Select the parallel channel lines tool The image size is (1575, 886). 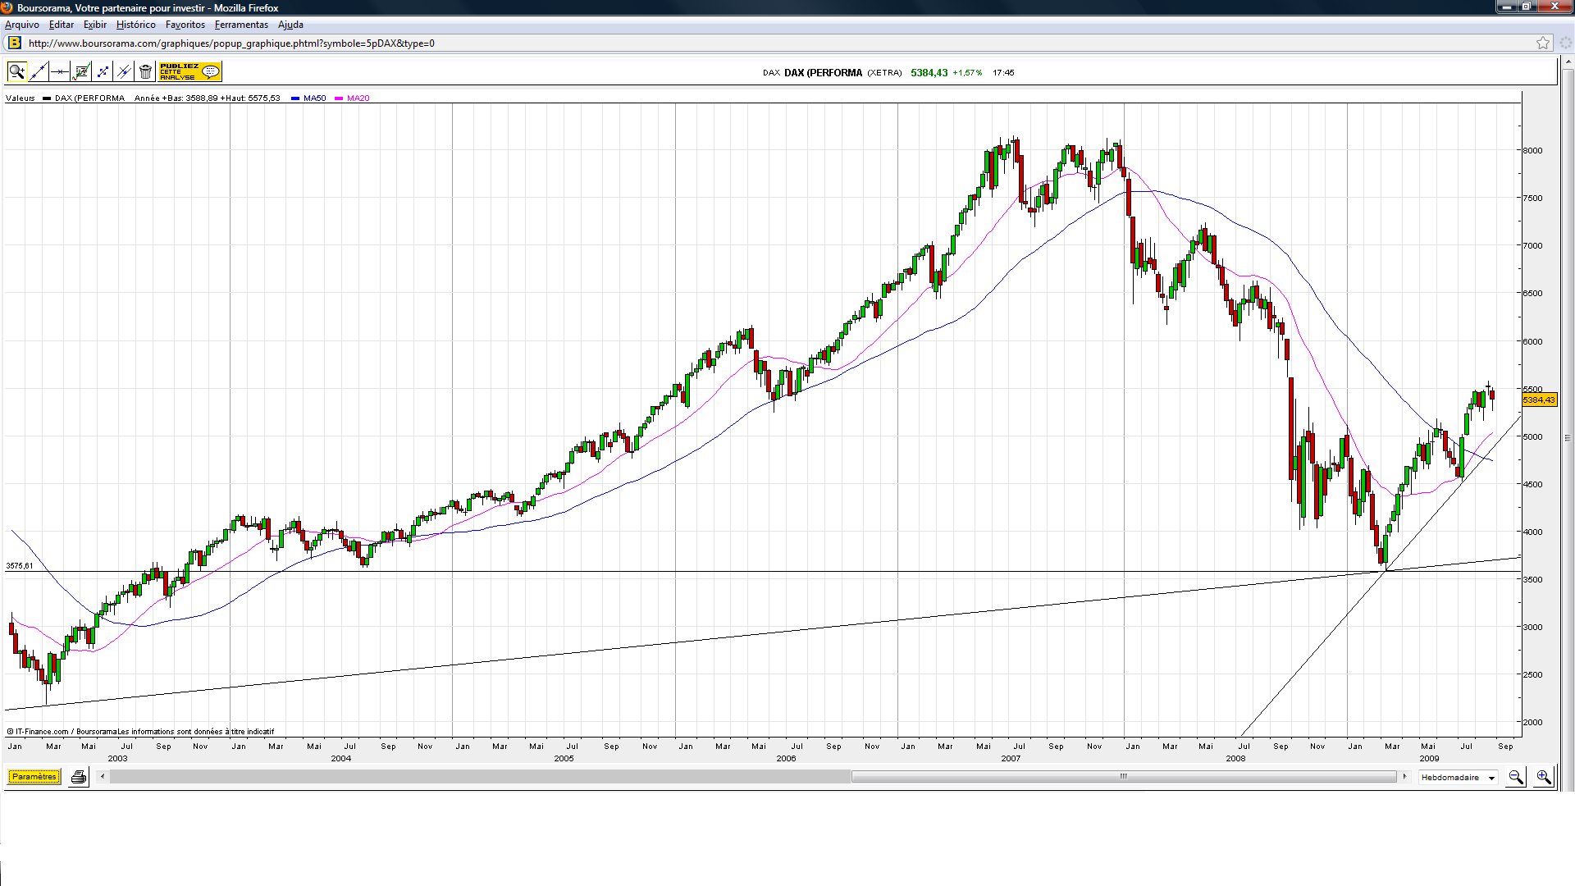pos(124,72)
